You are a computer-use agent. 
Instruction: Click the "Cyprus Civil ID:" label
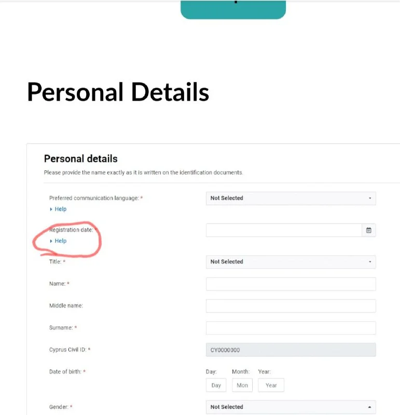[68, 350]
